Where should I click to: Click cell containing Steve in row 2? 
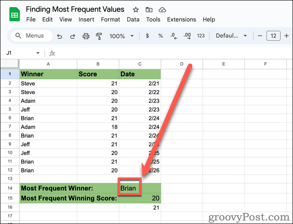[x=48, y=83]
